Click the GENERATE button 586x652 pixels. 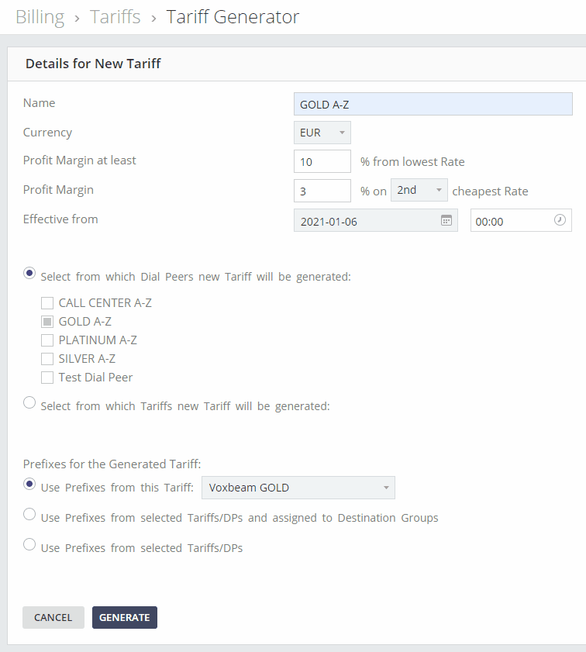tap(125, 617)
